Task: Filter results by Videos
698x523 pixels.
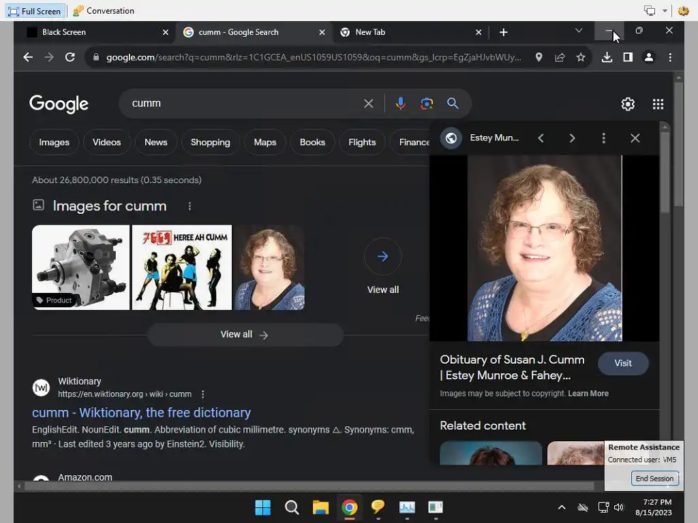Action: tap(107, 142)
